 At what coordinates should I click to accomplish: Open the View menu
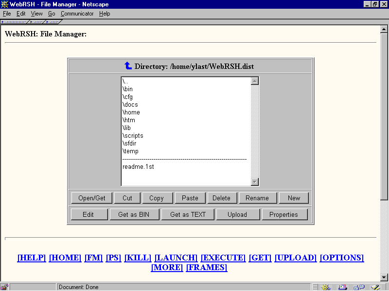pyautogui.click(x=36, y=14)
